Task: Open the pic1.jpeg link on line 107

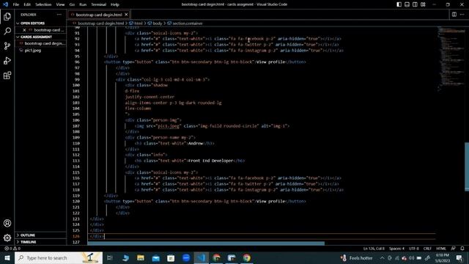Action: [x=169, y=126]
